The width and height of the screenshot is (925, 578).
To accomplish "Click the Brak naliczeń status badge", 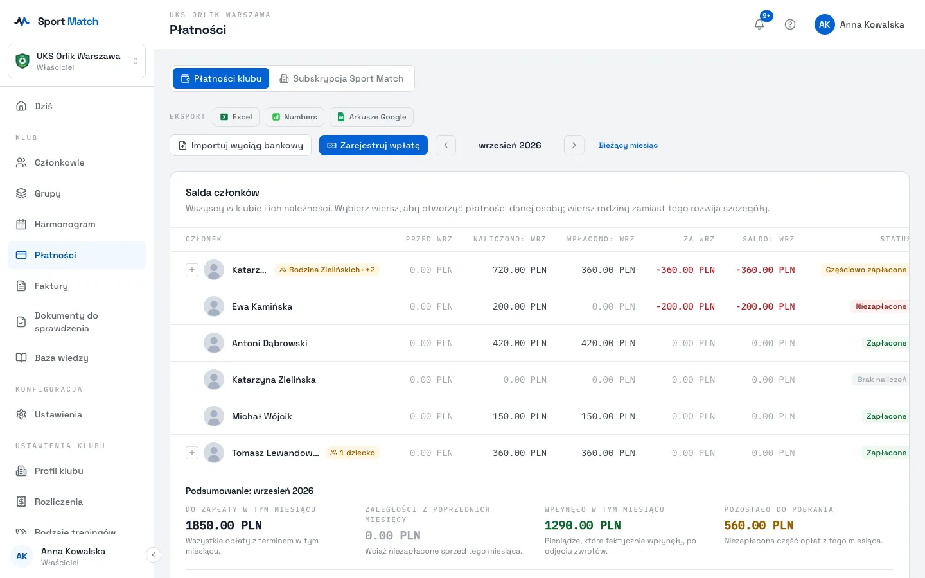I will point(882,380).
